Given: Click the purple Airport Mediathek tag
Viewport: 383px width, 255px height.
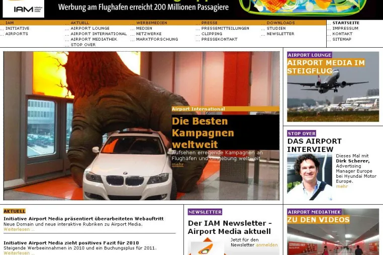Looking at the screenshot, I should (x=314, y=212).
